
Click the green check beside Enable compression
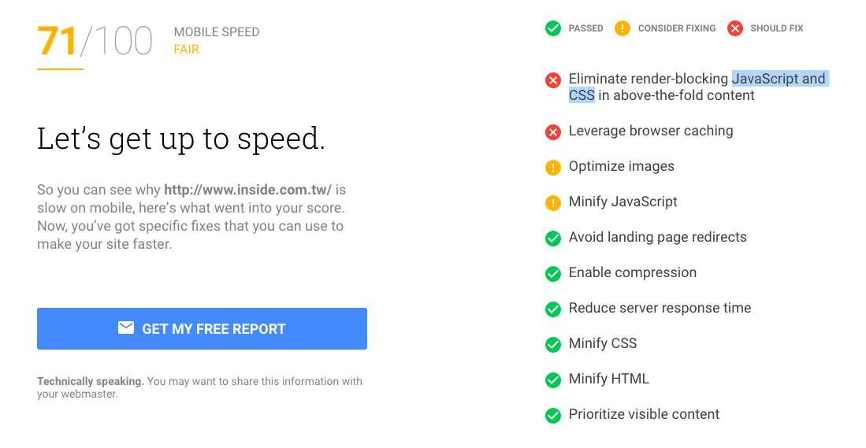[553, 274]
